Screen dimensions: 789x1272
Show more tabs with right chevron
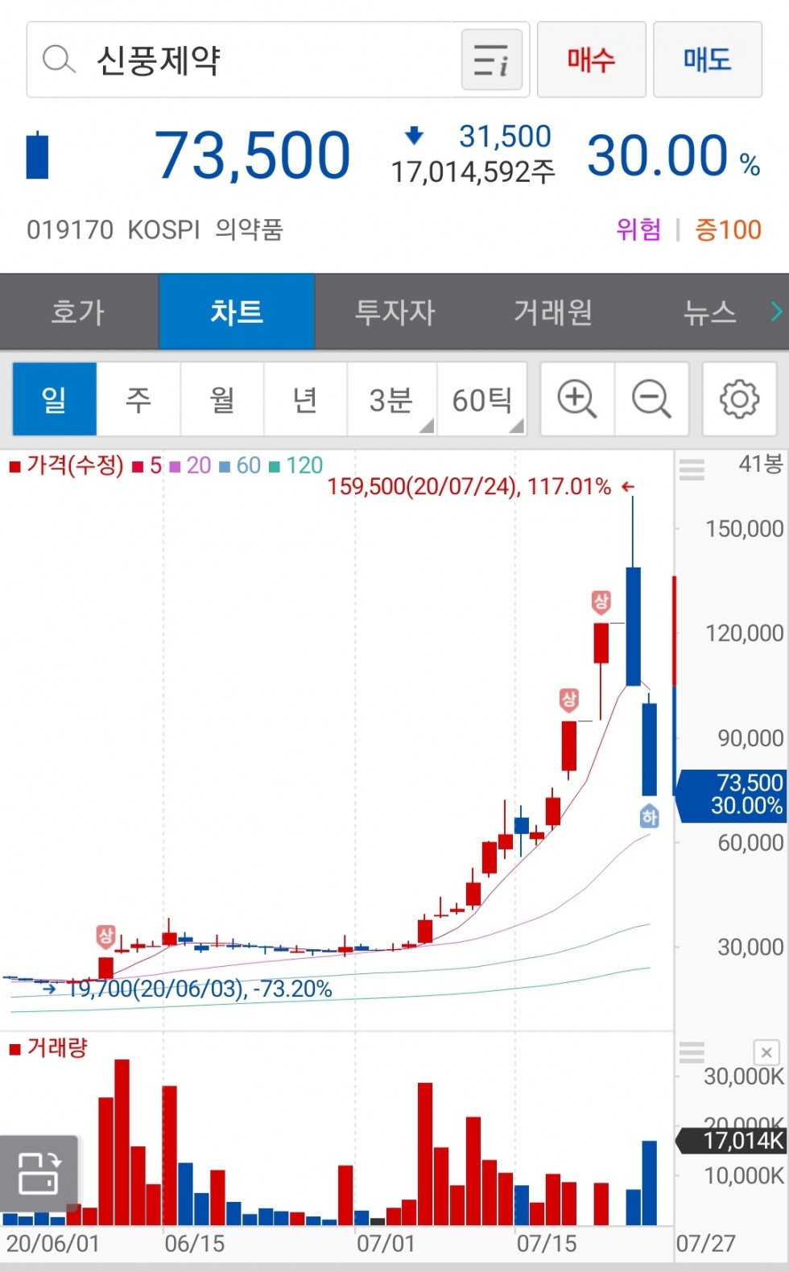[776, 312]
